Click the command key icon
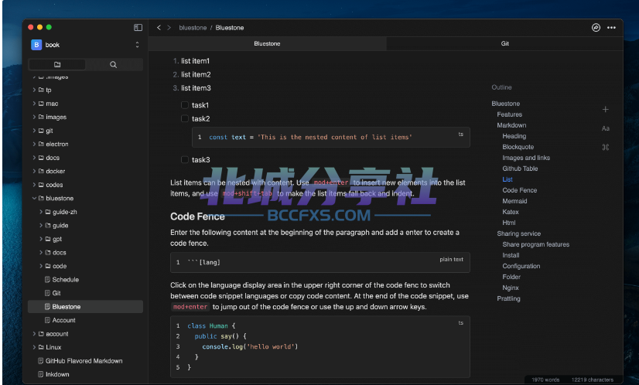 [x=605, y=147]
